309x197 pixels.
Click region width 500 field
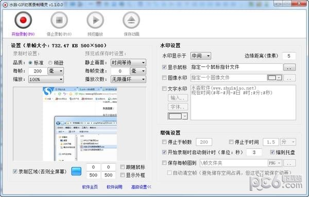pyautogui.click(x=93, y=175)
